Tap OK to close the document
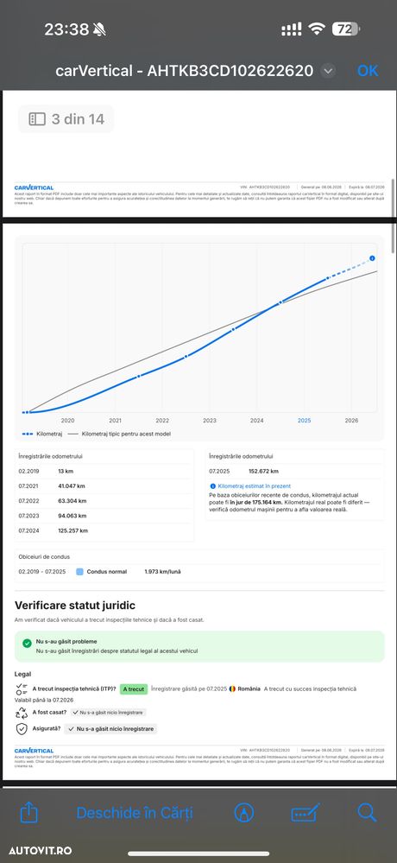 tap(368, 71)
